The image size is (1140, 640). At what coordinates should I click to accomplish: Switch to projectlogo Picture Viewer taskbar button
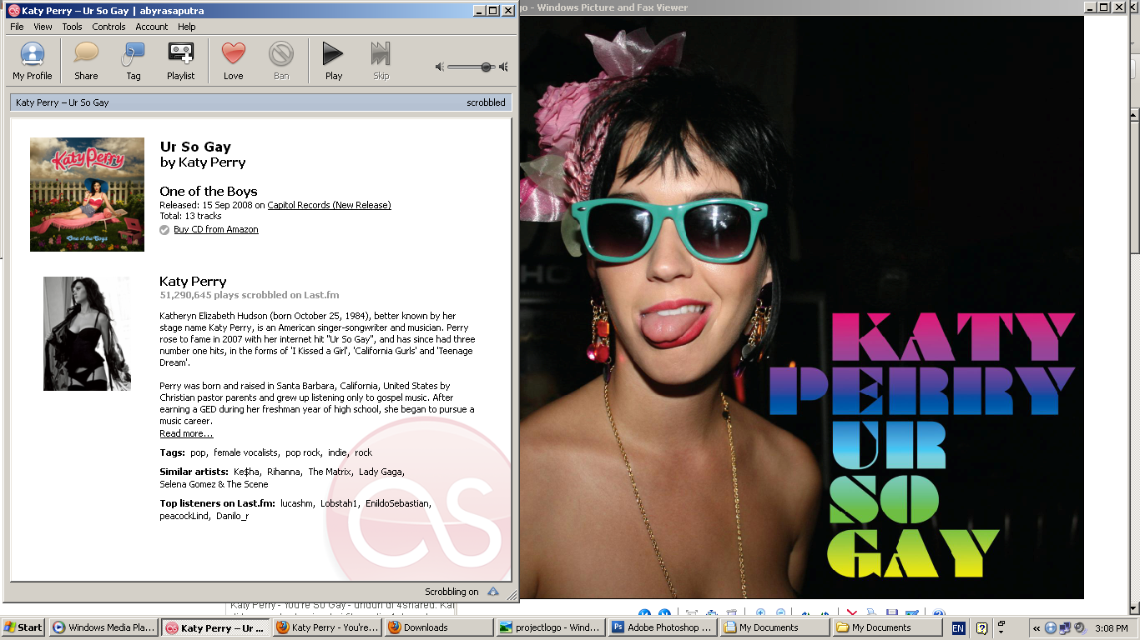click(551, 627)
